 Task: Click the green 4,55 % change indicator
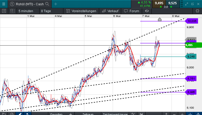[x=144, y=2]
